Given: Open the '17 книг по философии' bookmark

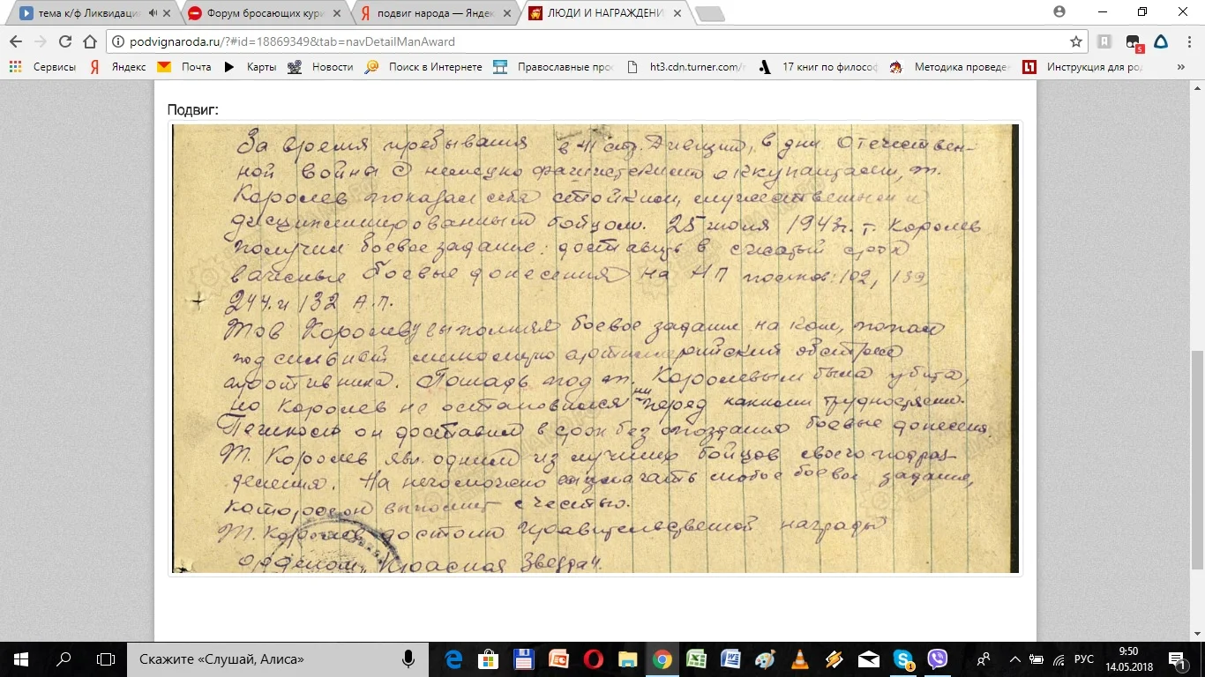Looking at the screenshot, I should click(x=818, y=67).
